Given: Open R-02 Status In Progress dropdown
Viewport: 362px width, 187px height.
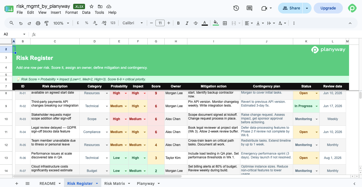Looking at the screenshot, I should click(317, 106).
